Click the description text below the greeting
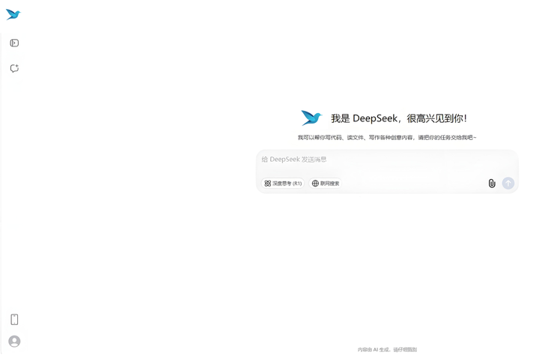 (387, 138)
